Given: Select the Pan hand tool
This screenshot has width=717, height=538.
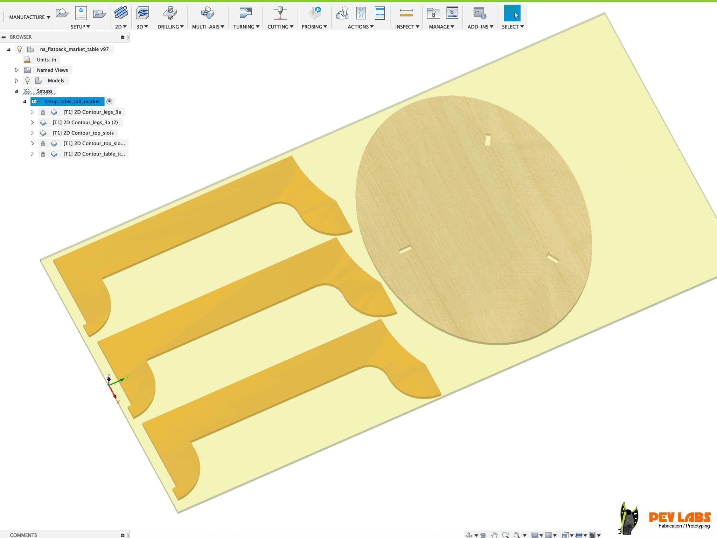Looking at the screenshot, I should click(x=494, y=535).
